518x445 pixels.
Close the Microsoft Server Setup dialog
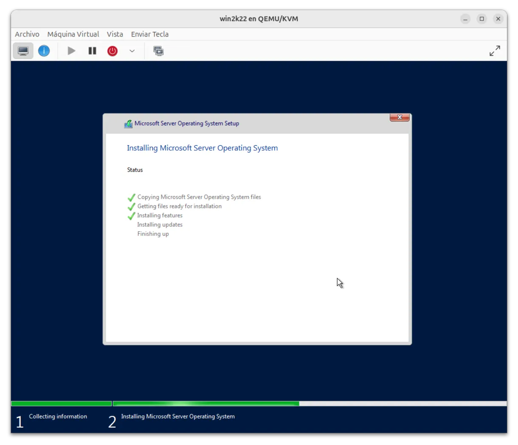(x=399, y=118)
